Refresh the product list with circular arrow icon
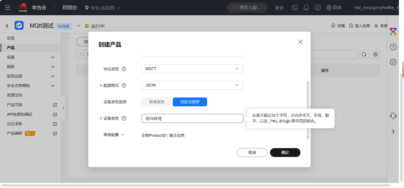 pos(364,54)
